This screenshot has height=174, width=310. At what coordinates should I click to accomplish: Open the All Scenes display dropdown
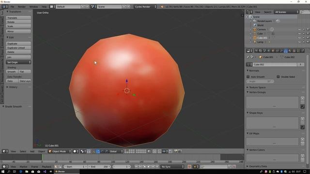pos(286,12)
